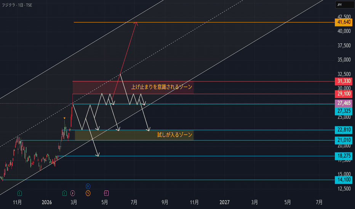Open the orange S split marker

tap(88, 193)
